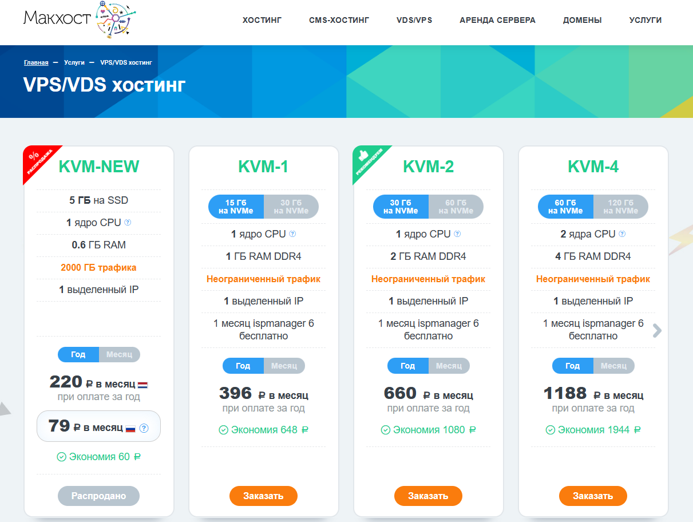The width and height of the screenshot is (693, 522).
Task: Click Russian flag beside 79 ₽ price
Action: [x=130, y=428]
